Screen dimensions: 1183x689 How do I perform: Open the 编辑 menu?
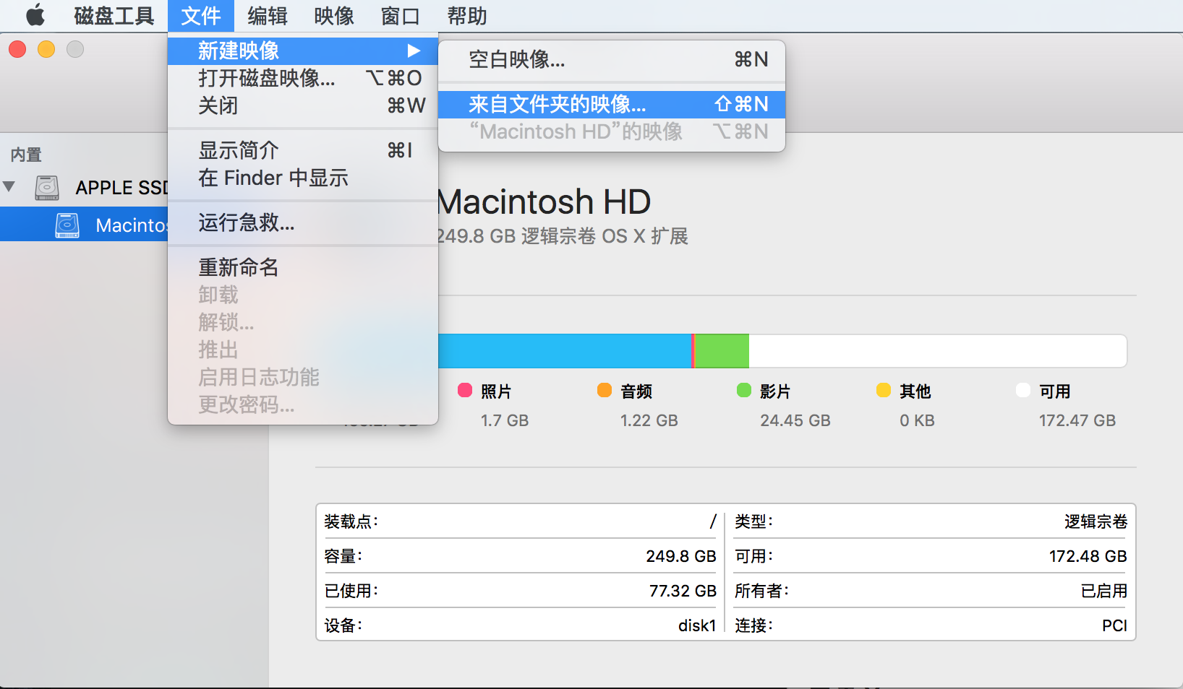click(x=268, y=16)
